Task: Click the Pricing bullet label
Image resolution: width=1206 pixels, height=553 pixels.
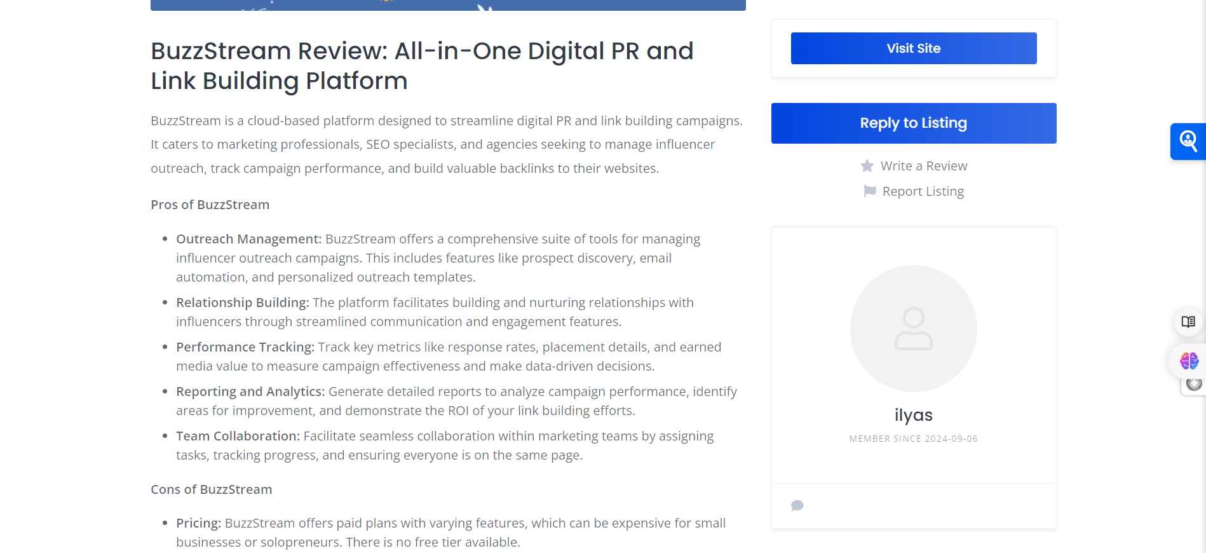Action: (x=199, y=523)
